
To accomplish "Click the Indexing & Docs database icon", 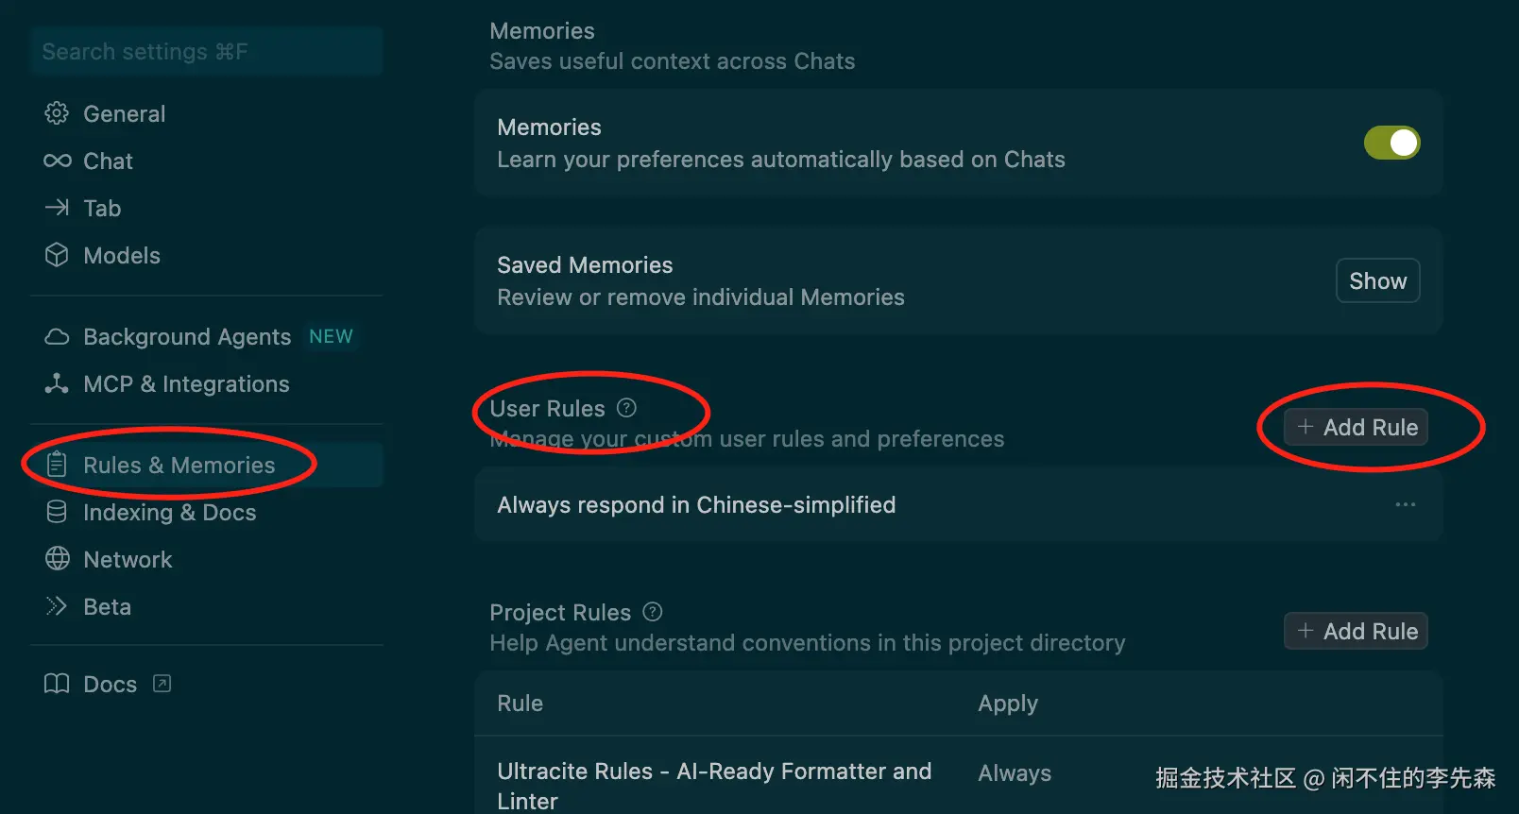I will [x=57, y=512].
